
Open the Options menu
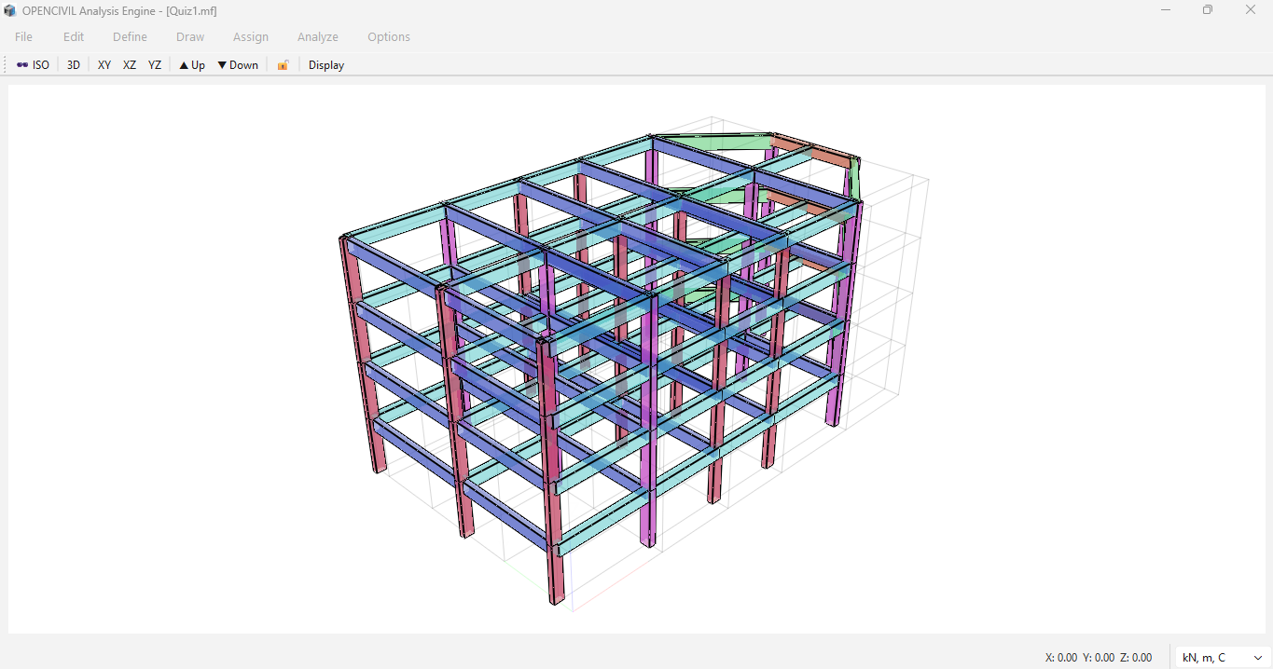tap(389, 37)
